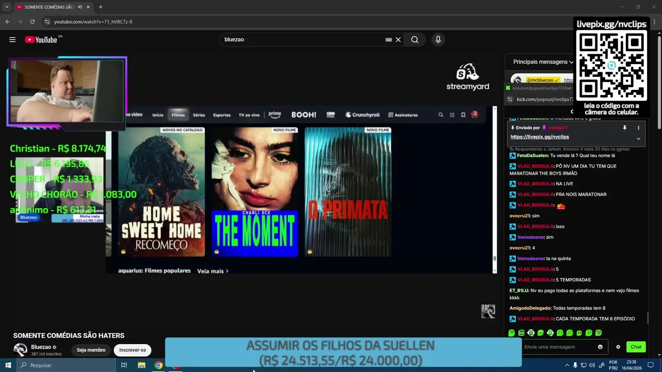Open Assinaturas in Prime Video nav
The height and width of the screenshot is (372, 662).
tap(403, 115)
